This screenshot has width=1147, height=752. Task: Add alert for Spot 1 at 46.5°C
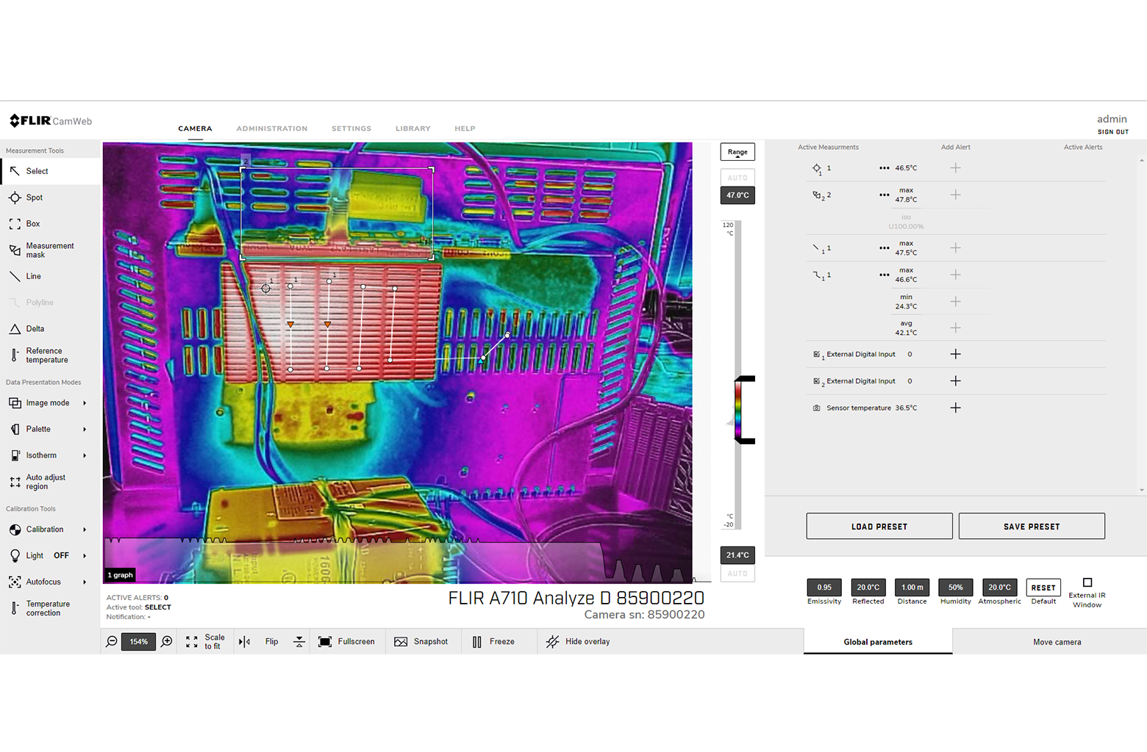(955, 168)
